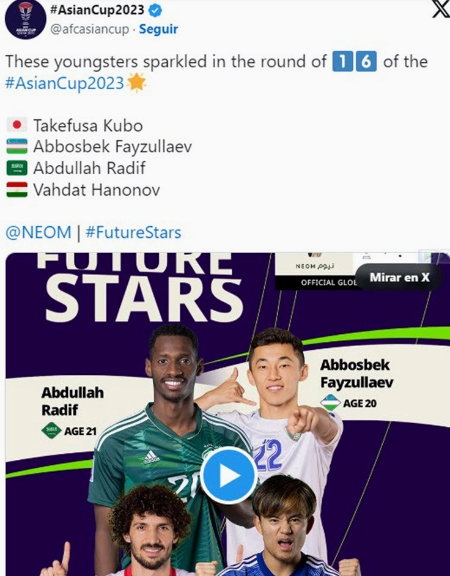Click the Japan flag emoji
This screenshot has height=576, width=450.
click(17, 125)
